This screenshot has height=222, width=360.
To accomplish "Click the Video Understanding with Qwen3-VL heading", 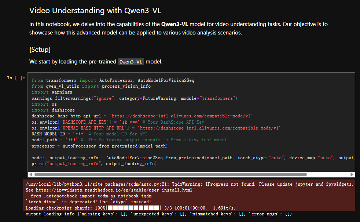I will point(98,11).
